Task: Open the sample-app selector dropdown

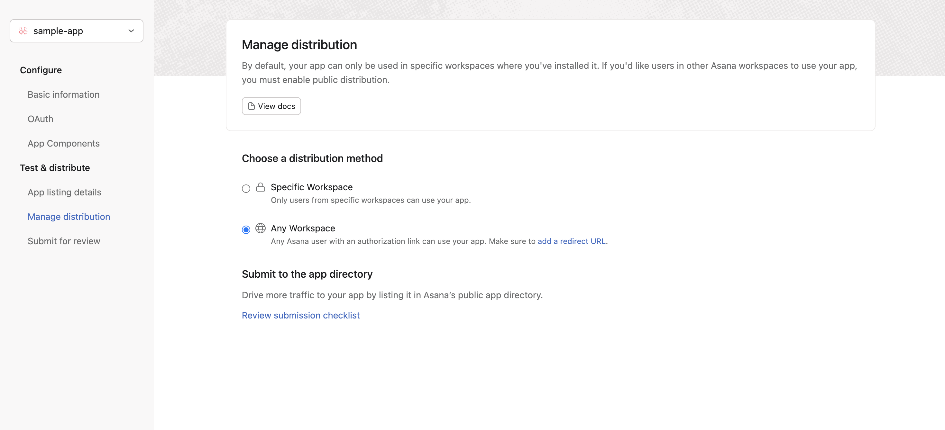Action: pos(76,31)
